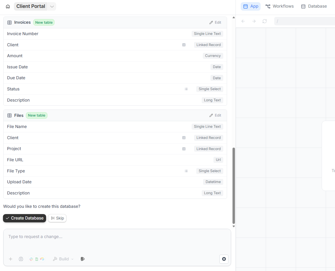Click the brain icon in chat toolbar
This screenshot has width=335, height=271.
21,259
